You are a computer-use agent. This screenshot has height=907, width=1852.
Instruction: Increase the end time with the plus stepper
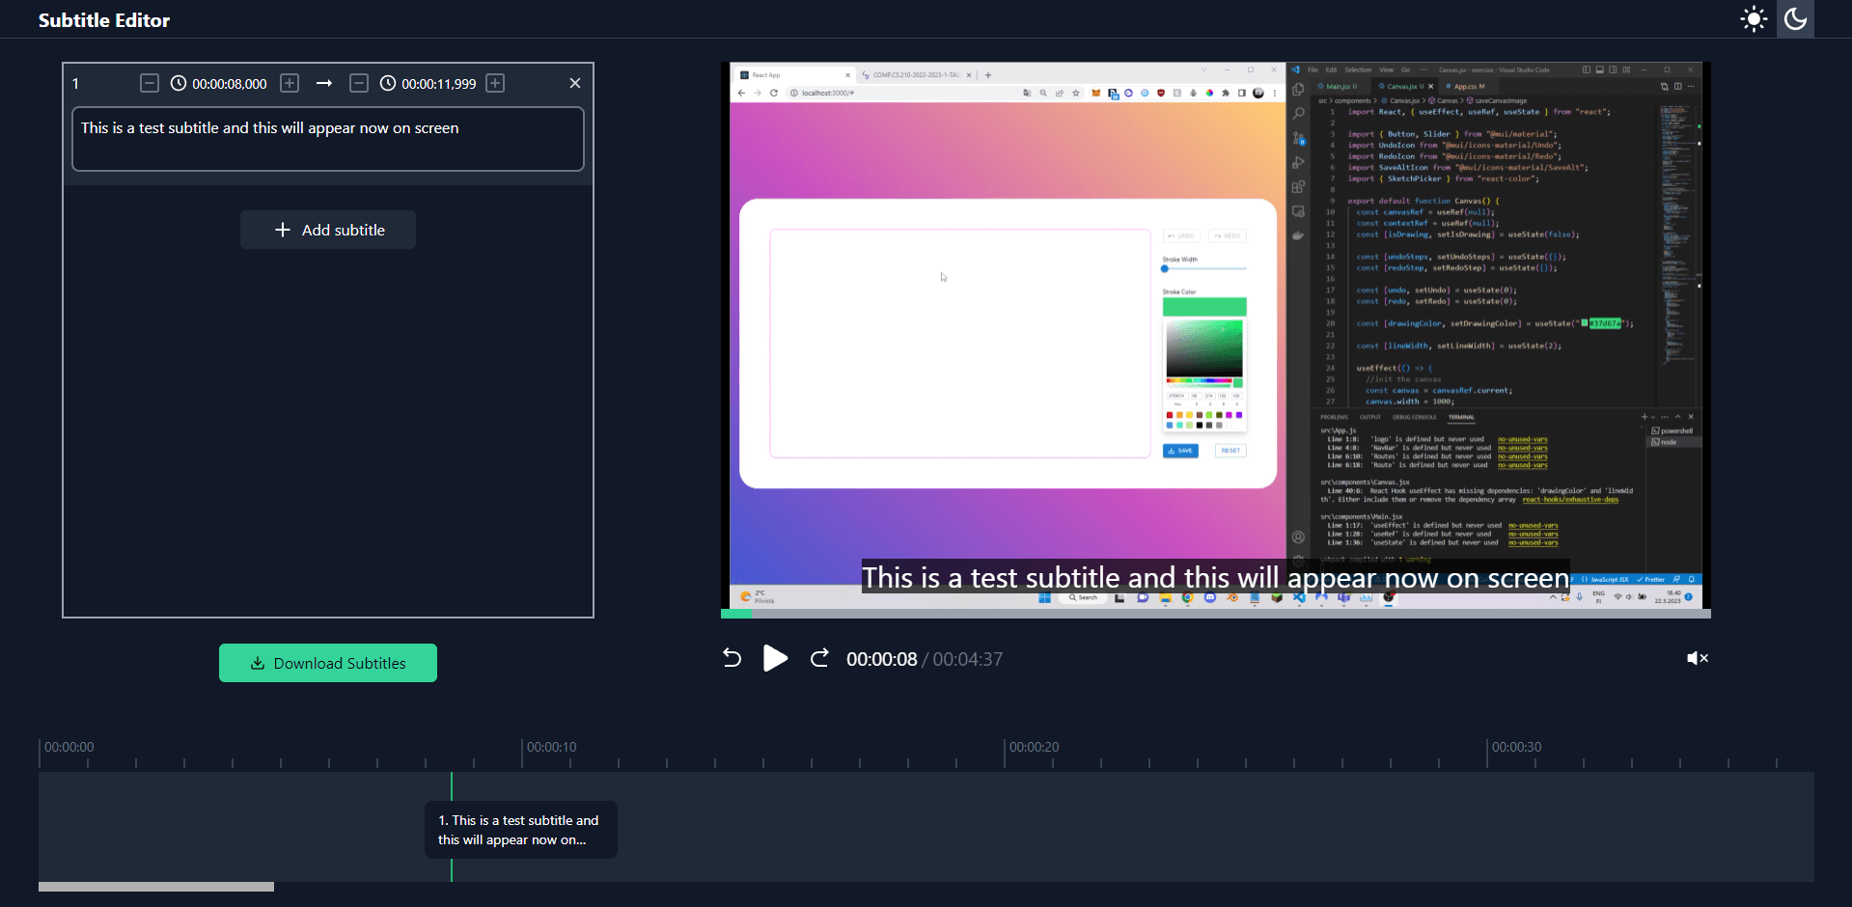pos(495,83)
